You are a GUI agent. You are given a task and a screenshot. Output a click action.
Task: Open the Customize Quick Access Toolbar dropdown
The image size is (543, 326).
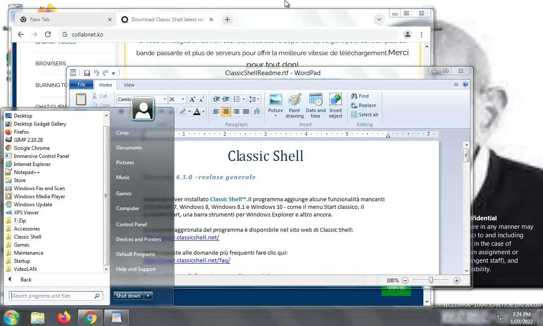point(113,73)
